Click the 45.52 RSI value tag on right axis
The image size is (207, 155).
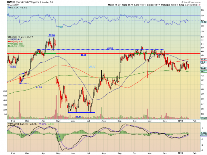[x=204, y=22]
